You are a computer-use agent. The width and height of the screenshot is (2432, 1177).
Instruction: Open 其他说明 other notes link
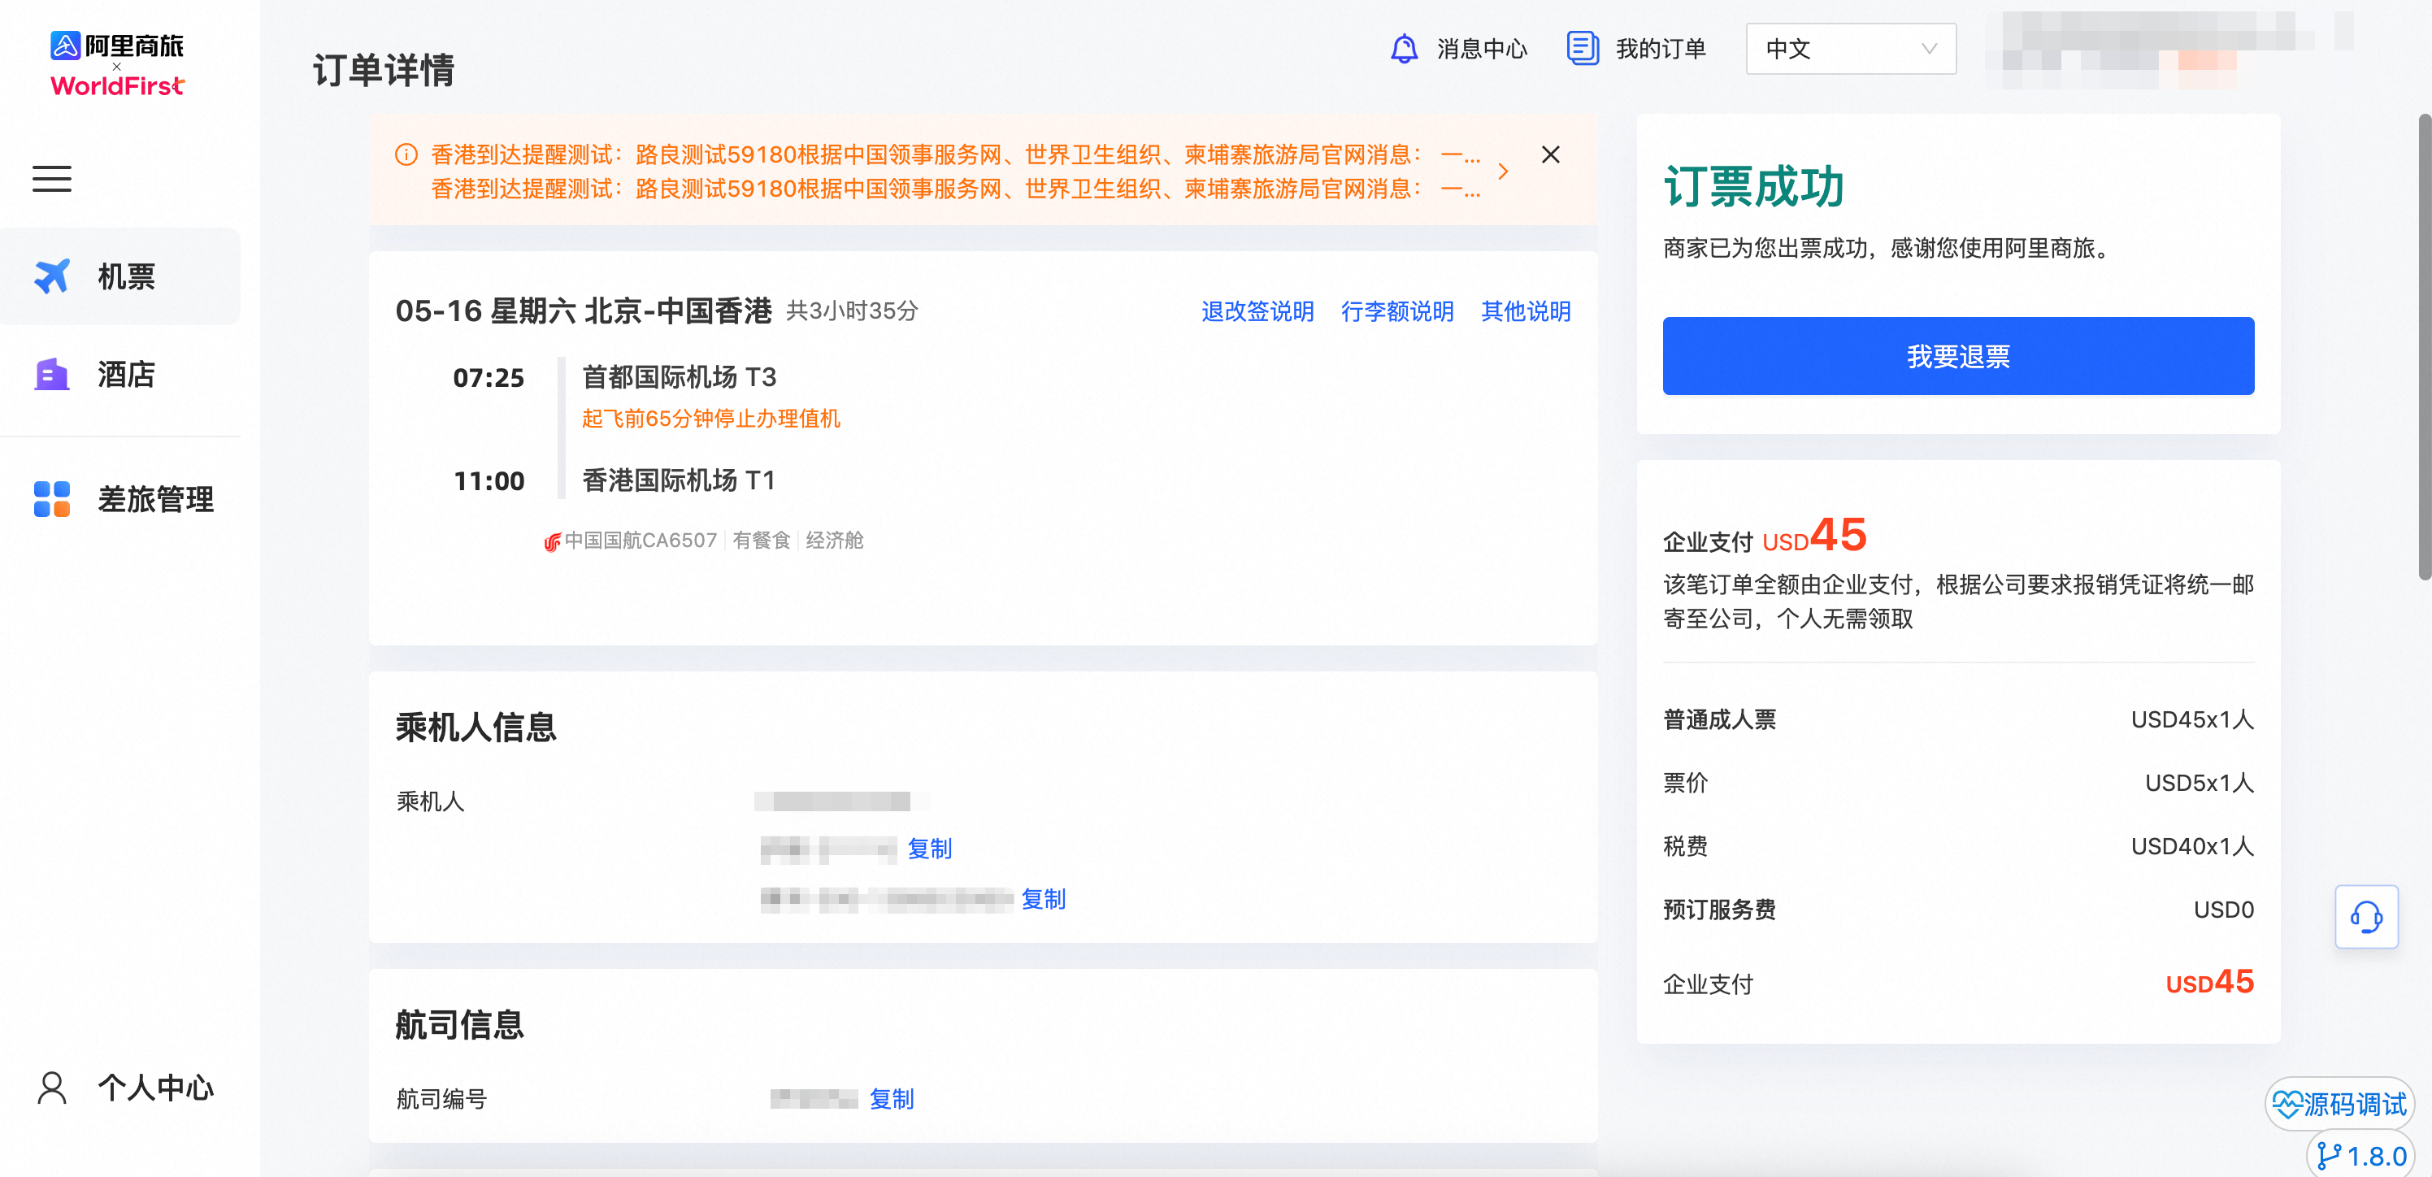point(1525,311)
